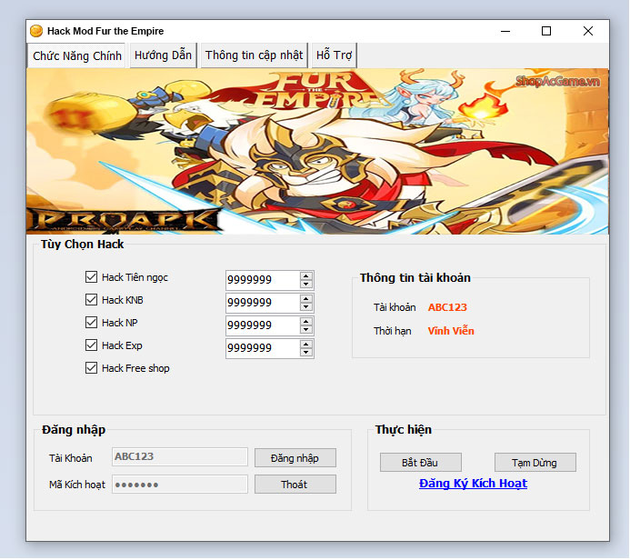Disable the Hack NP checkbox

point(91,323)
